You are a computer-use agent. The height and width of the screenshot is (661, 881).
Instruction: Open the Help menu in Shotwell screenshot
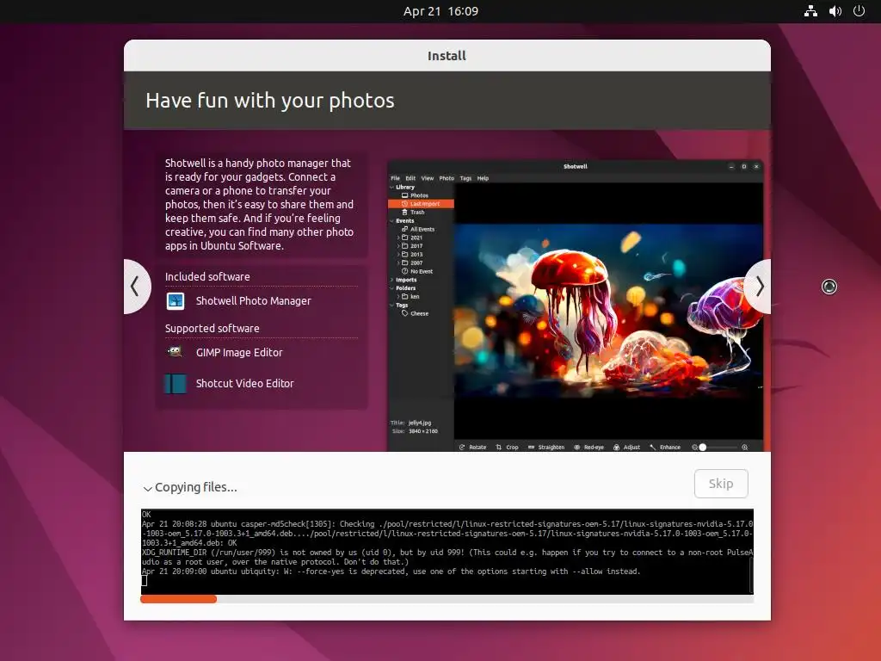point(484,178)
